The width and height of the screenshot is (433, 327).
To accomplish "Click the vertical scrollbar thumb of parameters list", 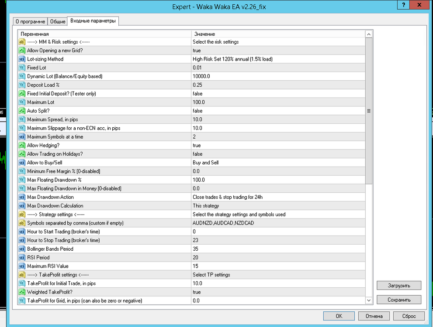I will click(x=369, y=111).
